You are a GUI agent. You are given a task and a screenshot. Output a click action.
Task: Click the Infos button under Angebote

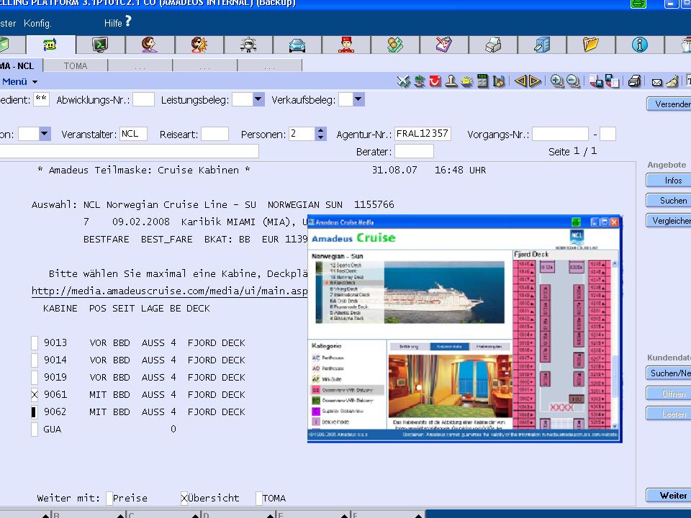pyautogui.click(x=669, y=180)
